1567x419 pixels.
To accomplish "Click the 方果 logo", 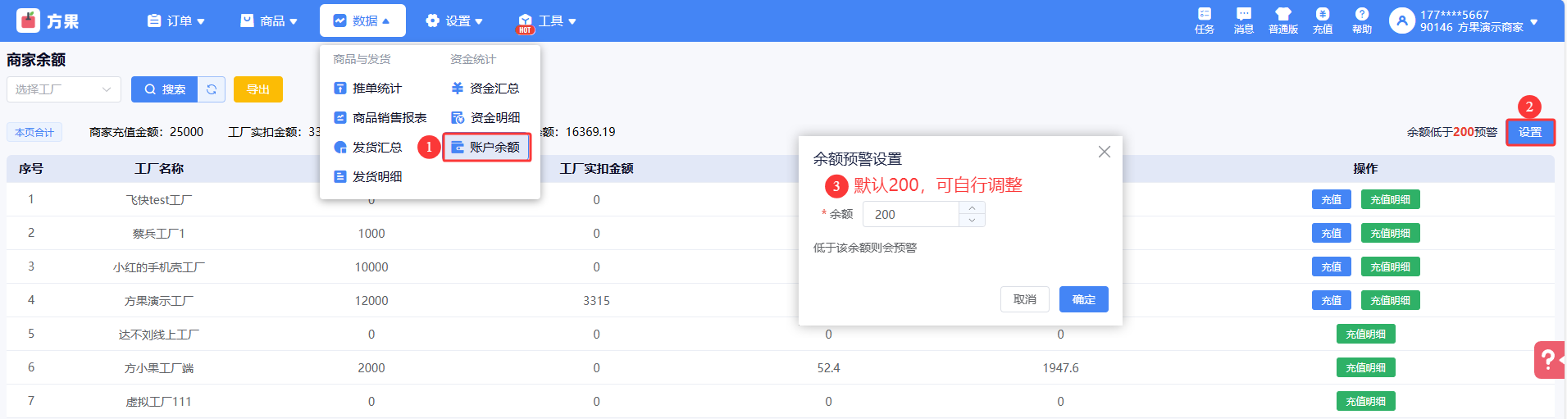I will tap(48, 20).
